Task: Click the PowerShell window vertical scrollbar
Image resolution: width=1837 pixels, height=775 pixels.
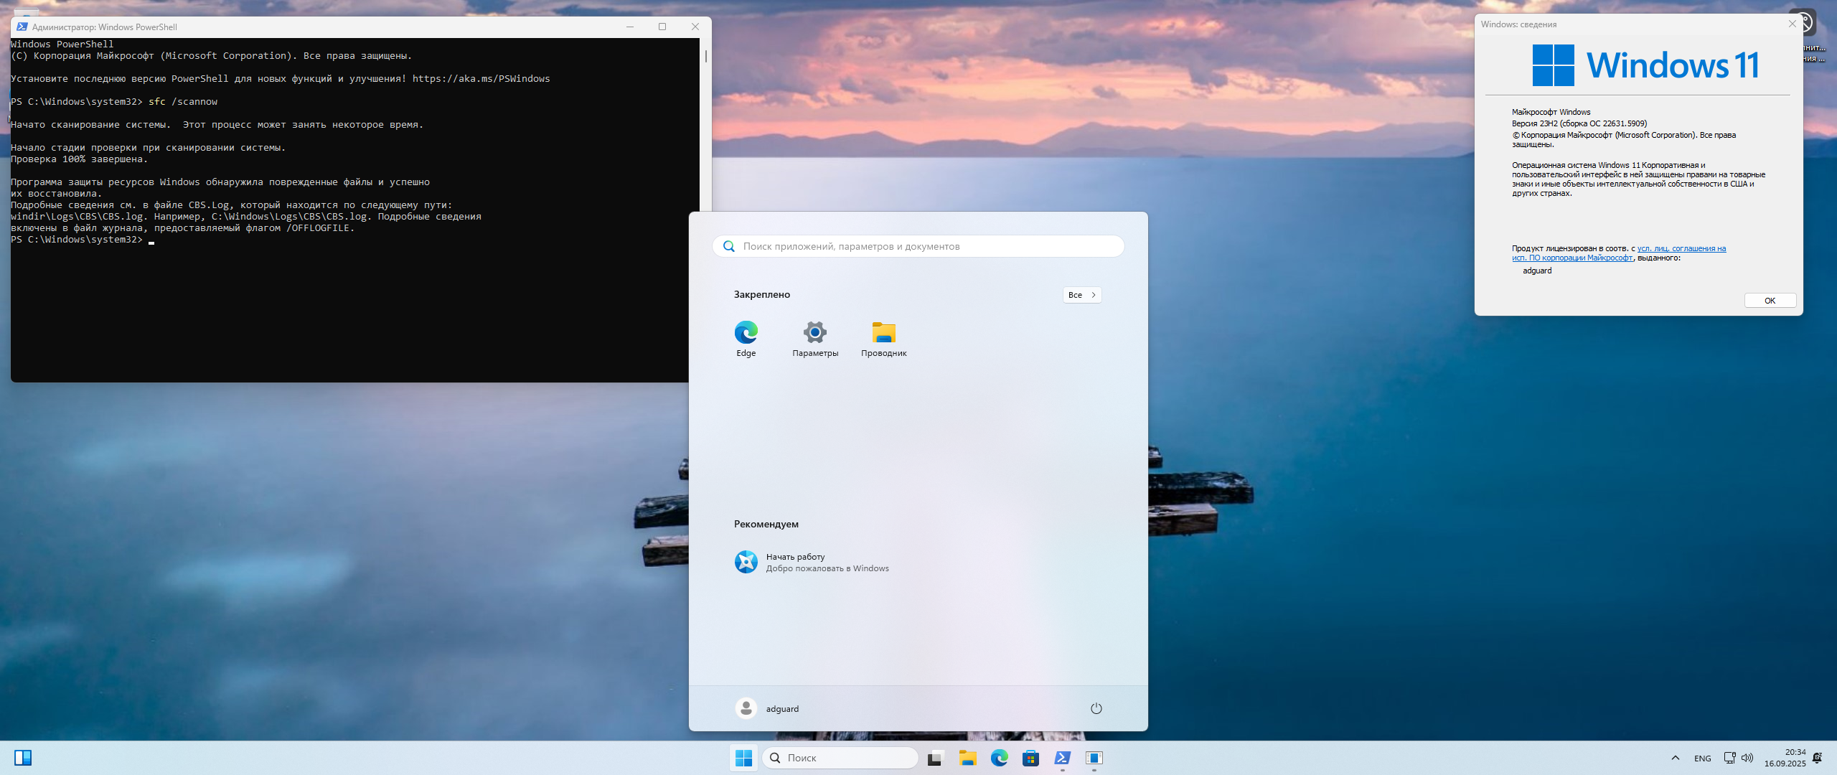Action: point(706,56)
